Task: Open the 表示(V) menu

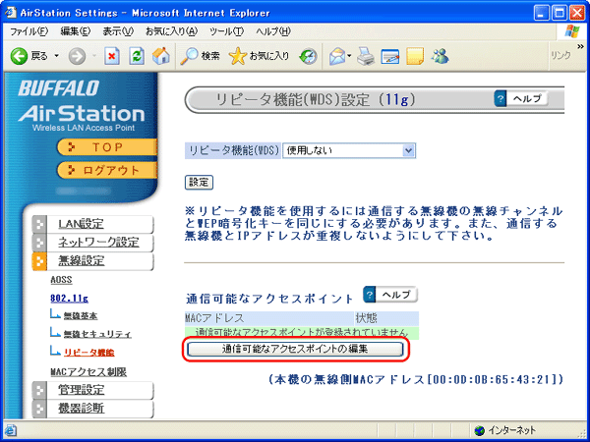Action: (118, 31)
